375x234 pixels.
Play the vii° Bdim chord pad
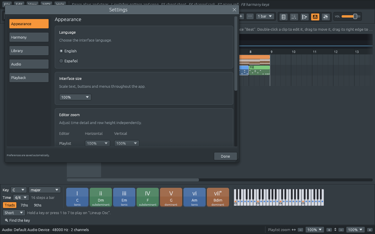click(x=218, y=197)
